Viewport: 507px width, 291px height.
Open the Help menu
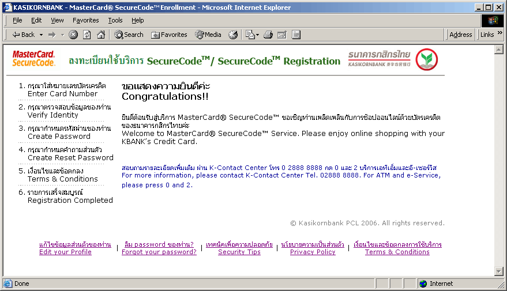(137, 20)
